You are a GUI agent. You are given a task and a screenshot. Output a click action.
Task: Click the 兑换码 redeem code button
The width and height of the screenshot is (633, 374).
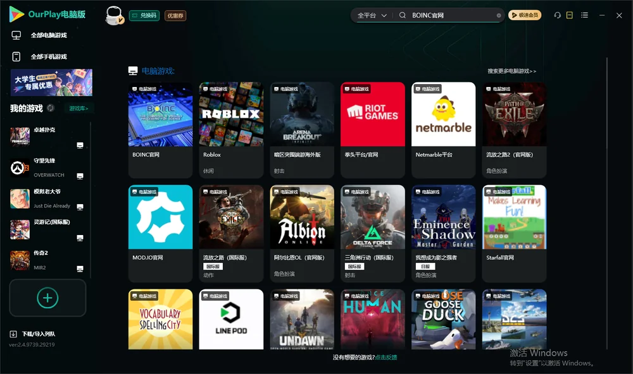click(x=144, y=16)
